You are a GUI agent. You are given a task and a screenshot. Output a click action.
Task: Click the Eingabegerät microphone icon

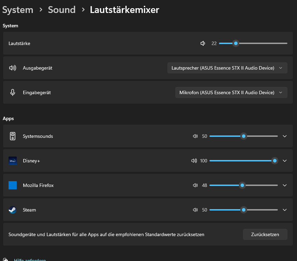(13, 92)
